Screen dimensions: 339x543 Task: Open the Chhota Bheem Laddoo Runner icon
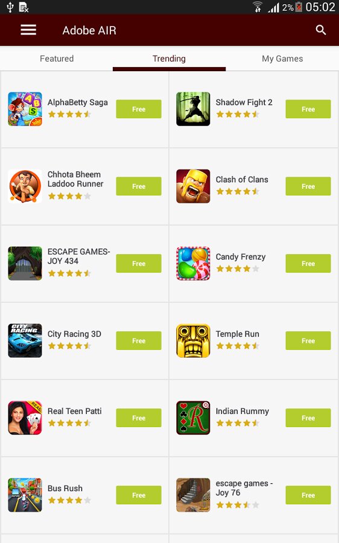tap(25, 186)
